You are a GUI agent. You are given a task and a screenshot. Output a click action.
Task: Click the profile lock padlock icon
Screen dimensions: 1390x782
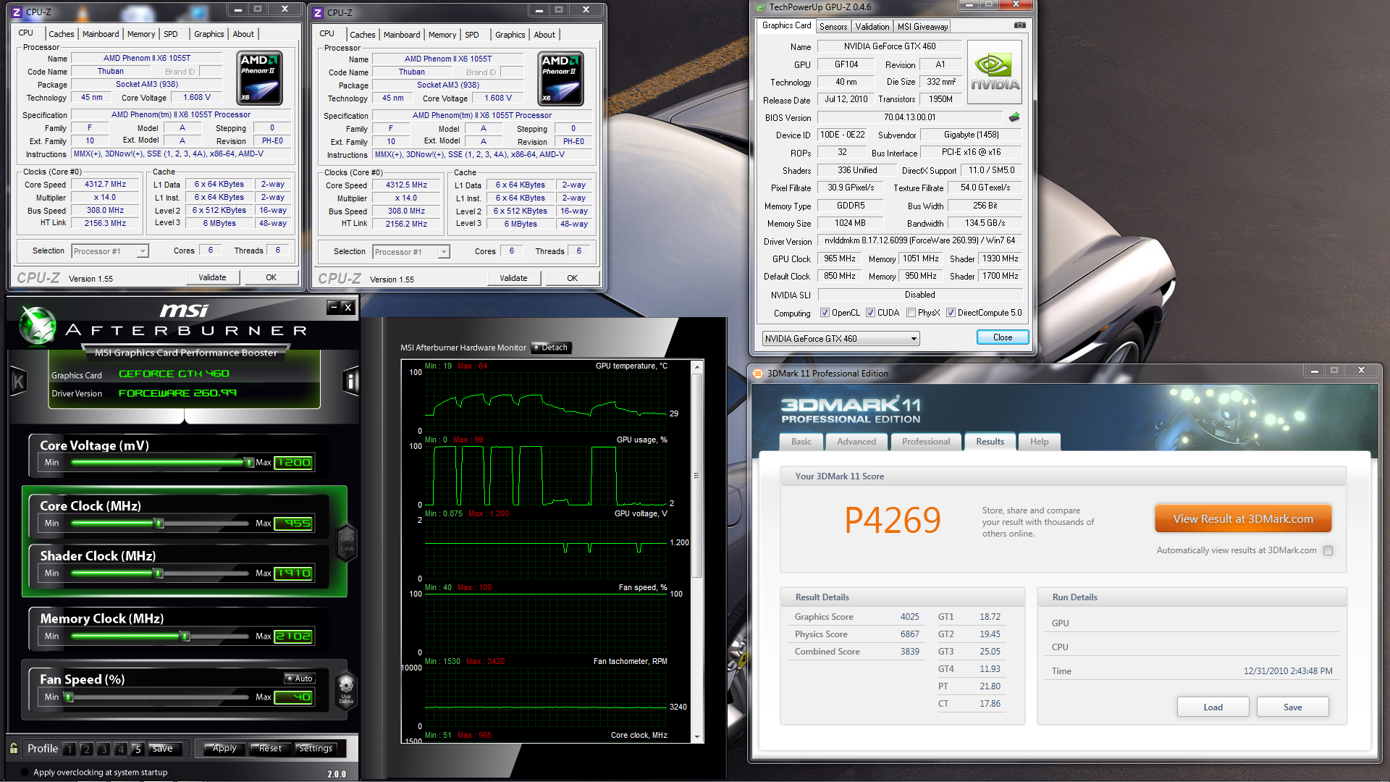tap(14, 748)
